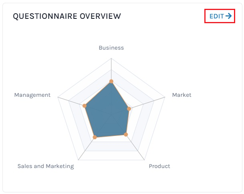Image resolution: width=244 pixels, height=194 pixels.
Task: Click the outer vertex of Sales and Marketing axis
Action: 78,160
